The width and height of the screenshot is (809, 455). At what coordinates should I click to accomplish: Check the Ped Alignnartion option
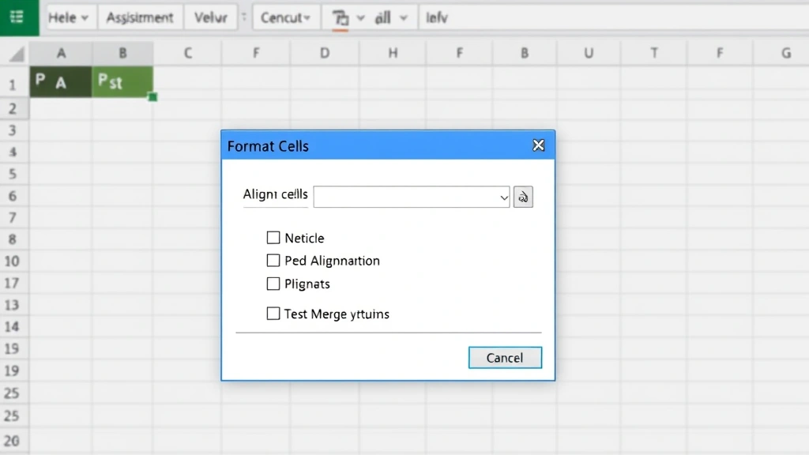tap(273, 260)
